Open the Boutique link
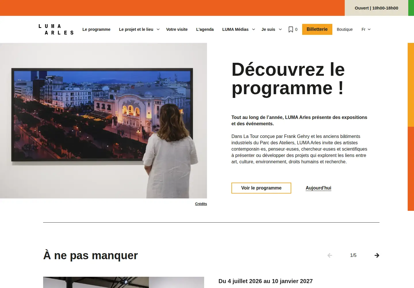The image size is (414, 288). tap(345, 29)
